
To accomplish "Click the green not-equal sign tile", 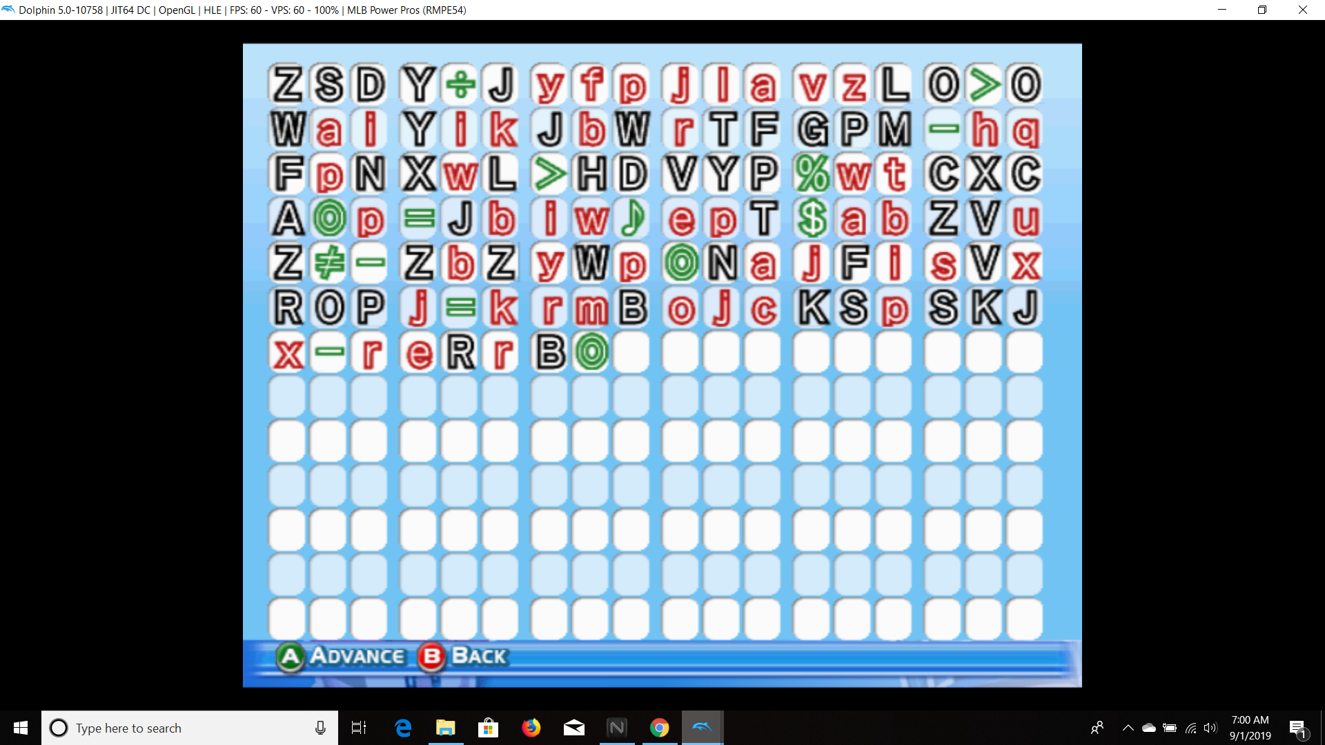I will [330, 264].
